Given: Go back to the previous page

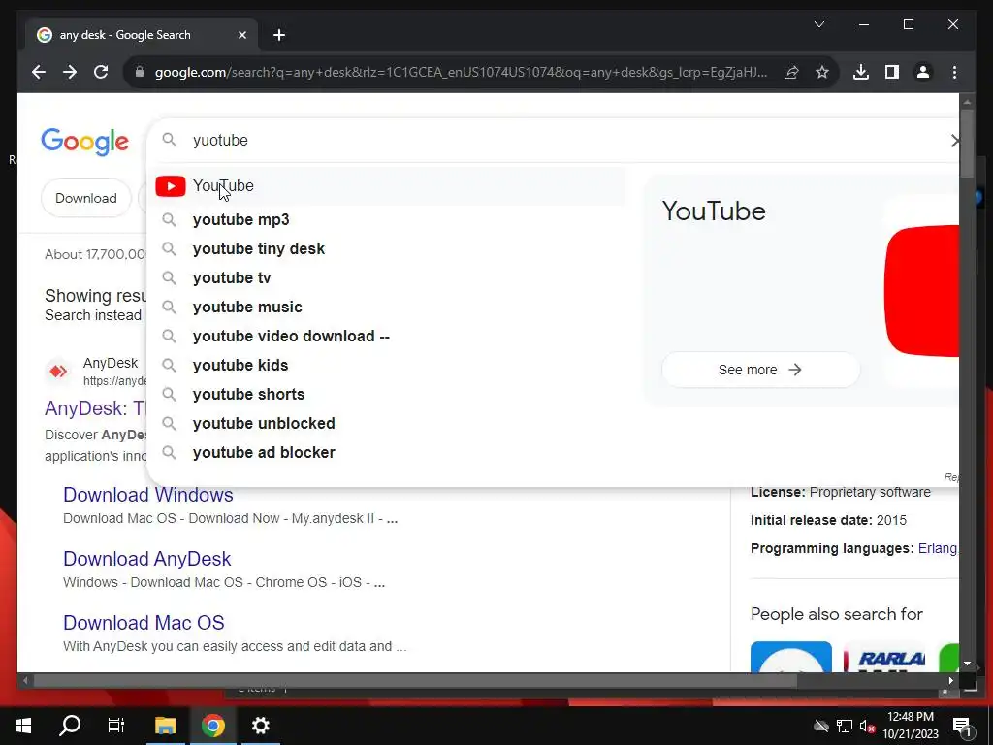Looking at the screenshot, I should point(39,72).
